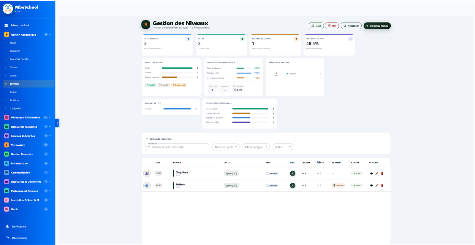Click the Partenaires & Services icon
Screen dimensions: 475x245
(7, 191)
